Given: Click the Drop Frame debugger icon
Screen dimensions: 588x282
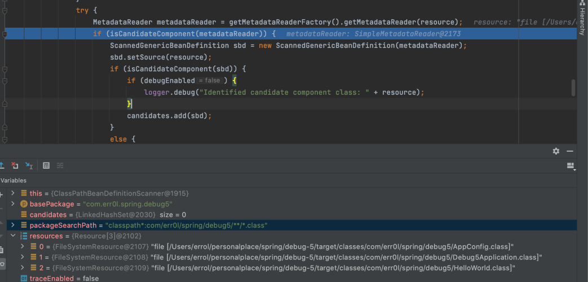Looking at the screenshot, I should tap(15, 166).
